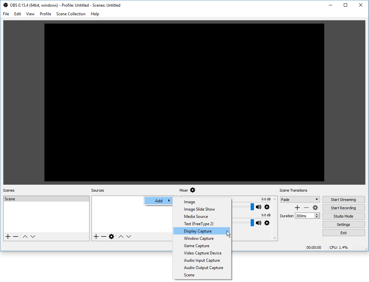The height and width of the screenshot is (282, 369).
Task: Mute the bottom mixer channel speaker
Action: 259,223
